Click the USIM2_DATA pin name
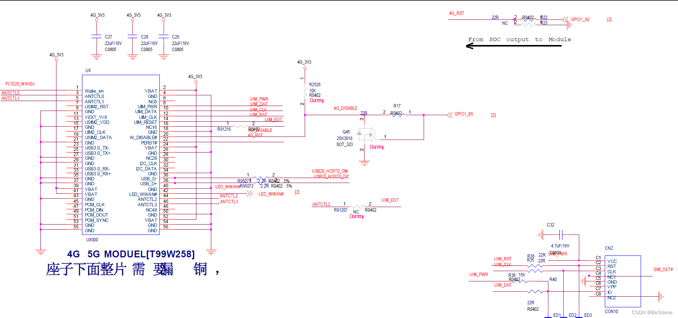Image resolution: width=678 pixels, height=318 pixels. [x=98, y=138]
